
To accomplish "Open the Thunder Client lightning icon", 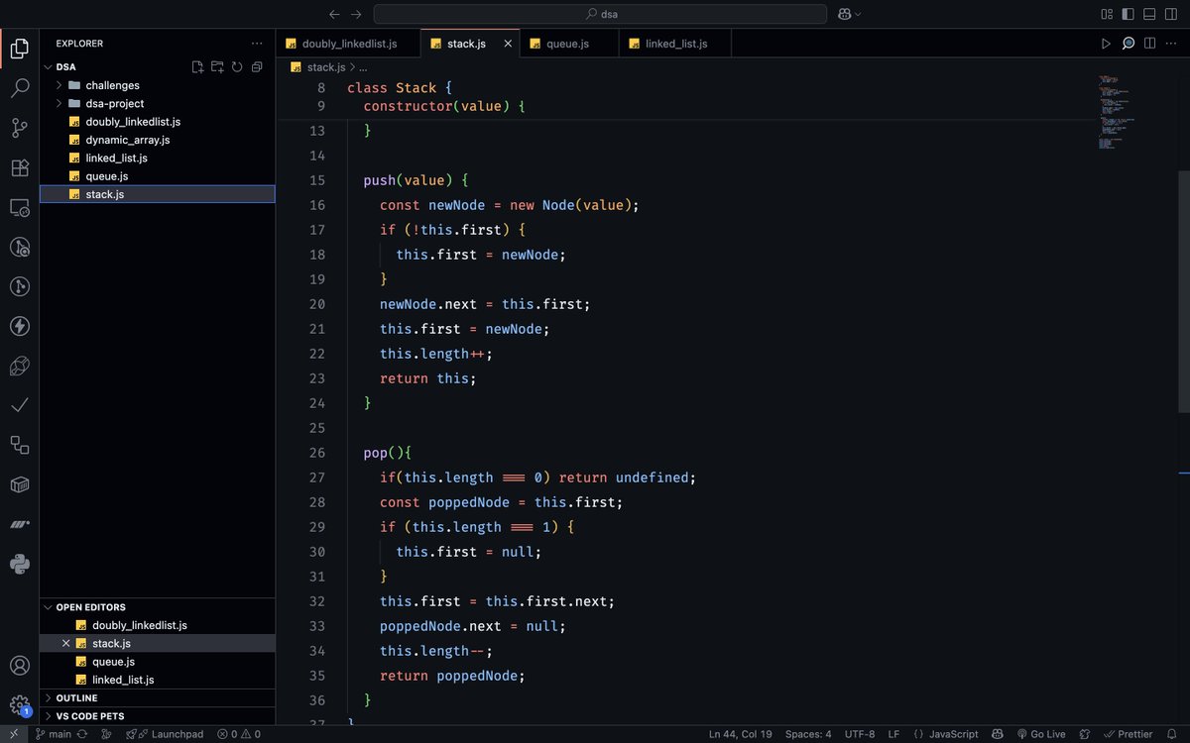I will (x=19, y=326).
